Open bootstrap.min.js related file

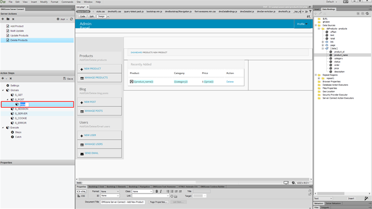(x=154, y=11)
